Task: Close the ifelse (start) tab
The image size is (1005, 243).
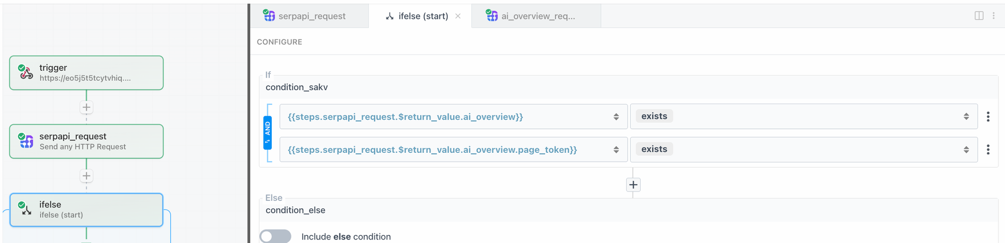Action: tap(458, 16)
